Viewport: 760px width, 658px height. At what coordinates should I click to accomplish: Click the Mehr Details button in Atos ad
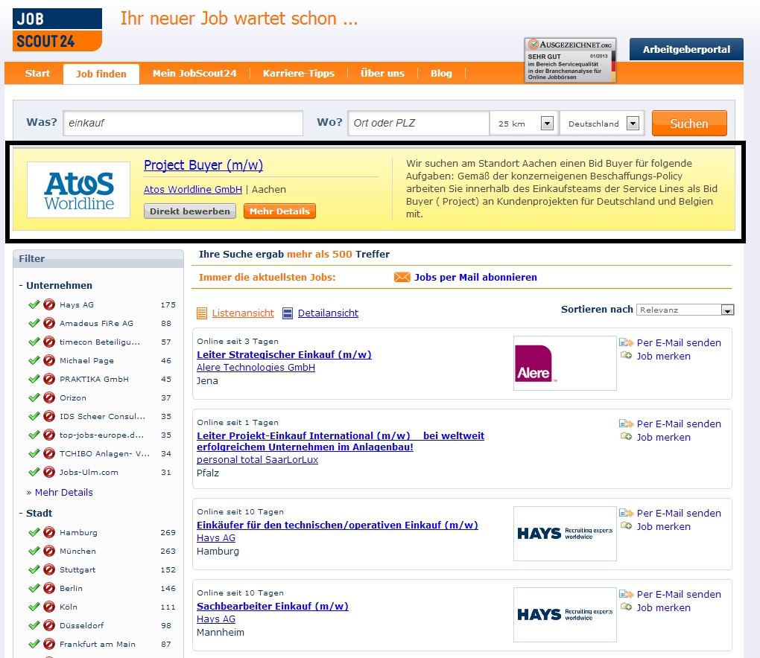tap(279, 211)
